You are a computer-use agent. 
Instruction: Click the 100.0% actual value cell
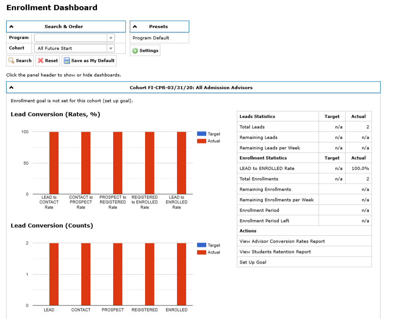tap(358, 168)
